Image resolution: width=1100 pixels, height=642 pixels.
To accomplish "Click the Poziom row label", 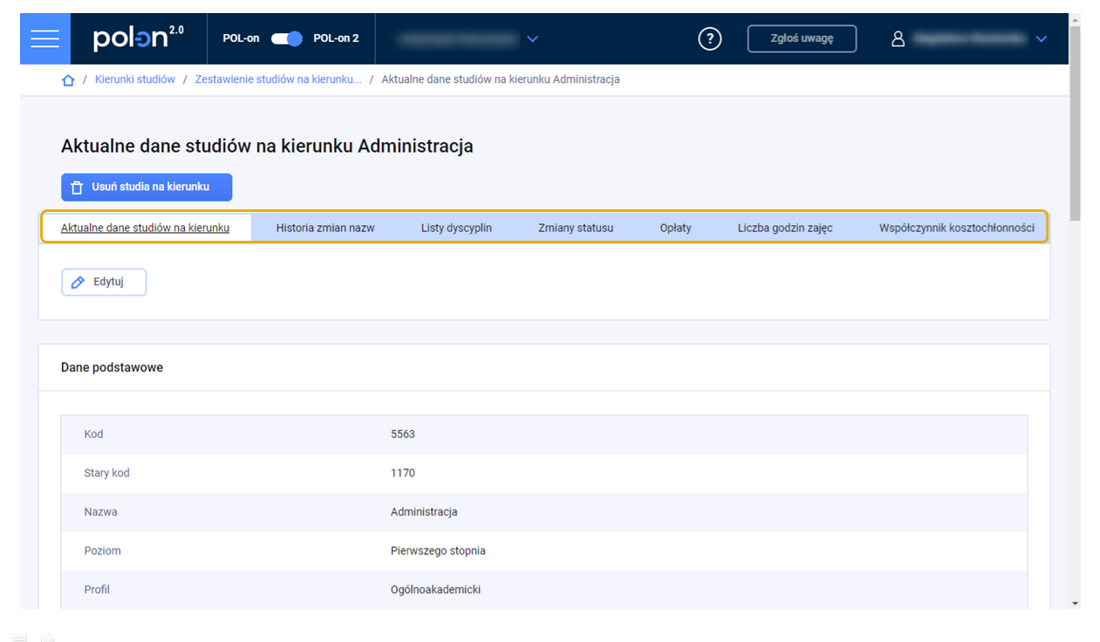I will (x=102, y=551).
